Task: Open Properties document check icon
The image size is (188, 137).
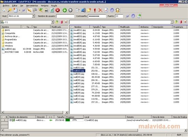Action: [x=106, y=10]
